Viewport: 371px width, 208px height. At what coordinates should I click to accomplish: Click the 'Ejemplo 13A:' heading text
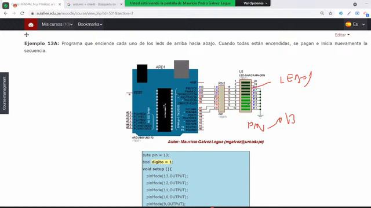coord(42,43)
